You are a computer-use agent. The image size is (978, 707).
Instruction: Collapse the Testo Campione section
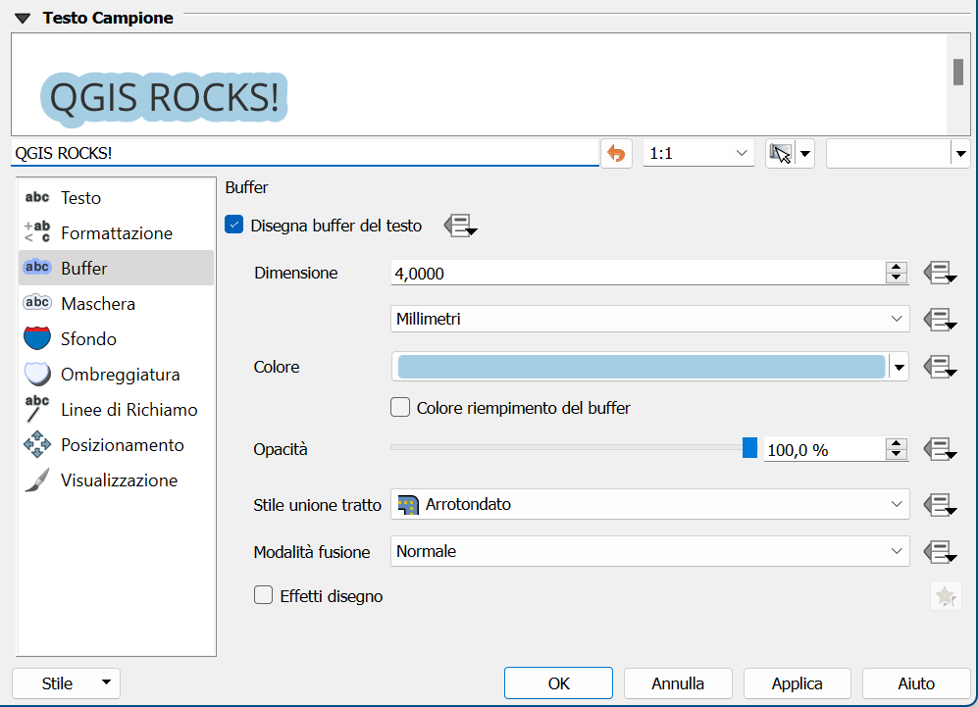(23, 18)
